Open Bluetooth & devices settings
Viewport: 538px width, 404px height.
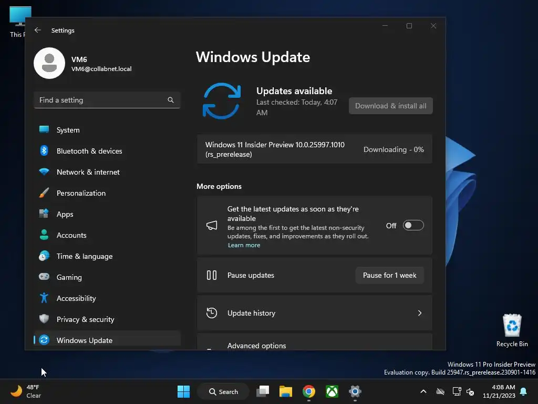pos(107,151)
